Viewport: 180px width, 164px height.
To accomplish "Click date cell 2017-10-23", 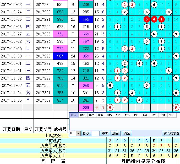I will click(x=11, y=5).
